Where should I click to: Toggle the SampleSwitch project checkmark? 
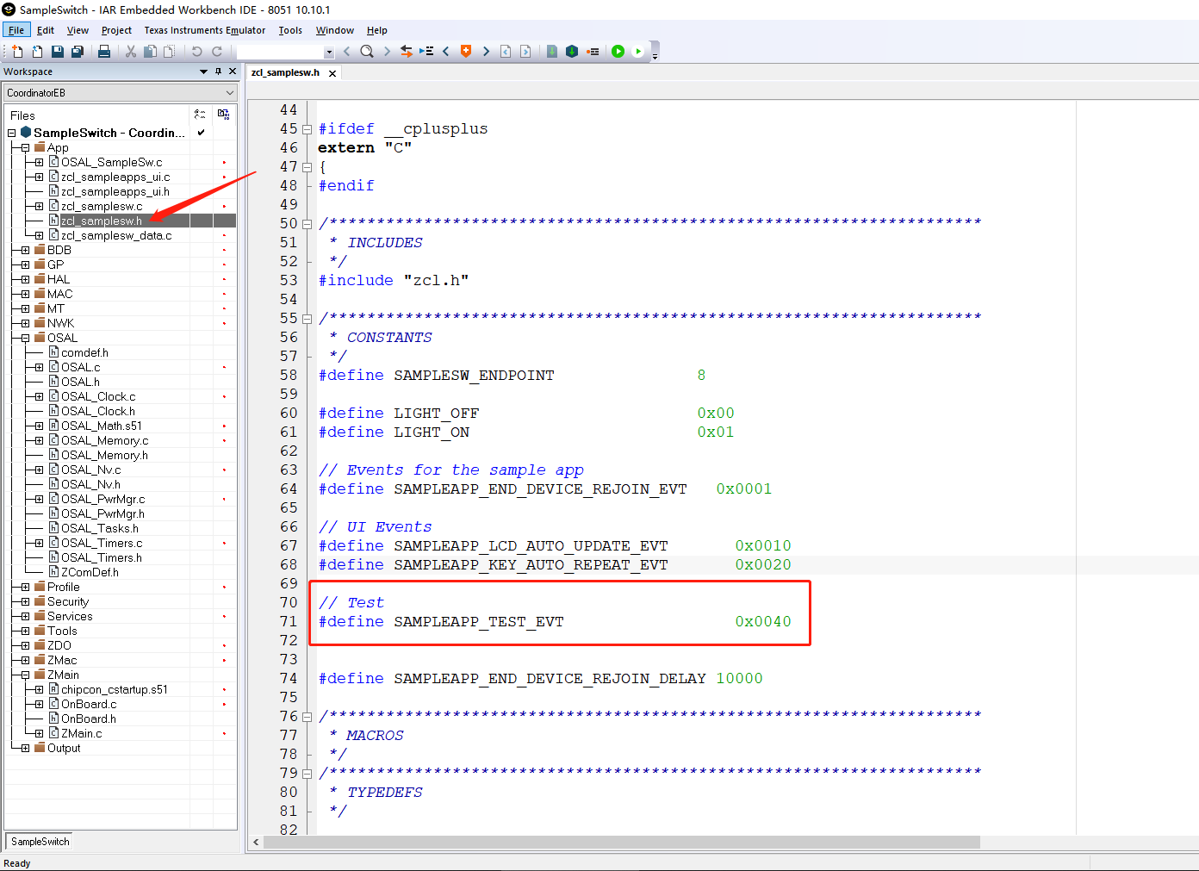201,133
